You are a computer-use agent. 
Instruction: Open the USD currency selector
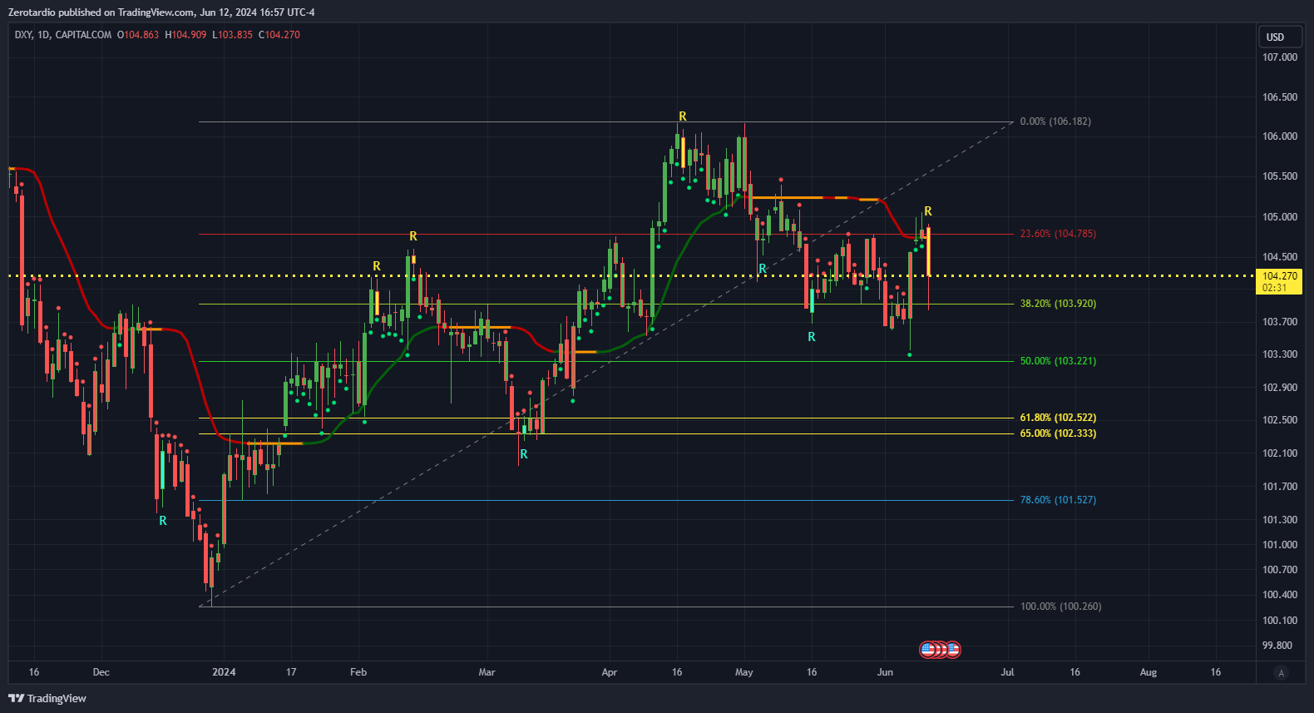click(1279, 37)
